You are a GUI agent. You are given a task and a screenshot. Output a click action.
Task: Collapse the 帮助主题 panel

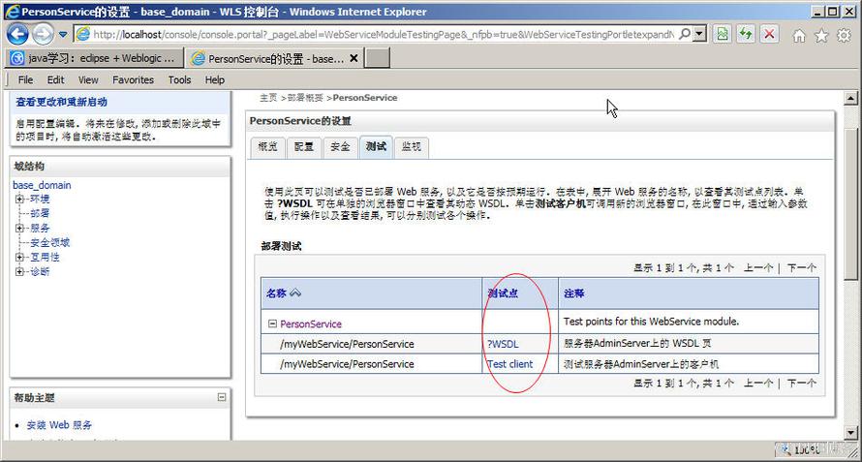coord(222,397)
